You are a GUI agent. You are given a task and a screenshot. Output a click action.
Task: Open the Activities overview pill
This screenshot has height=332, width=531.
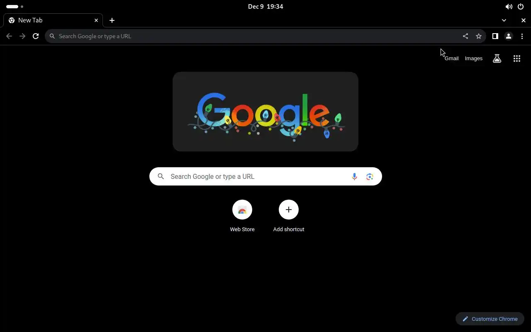[15, 7]
